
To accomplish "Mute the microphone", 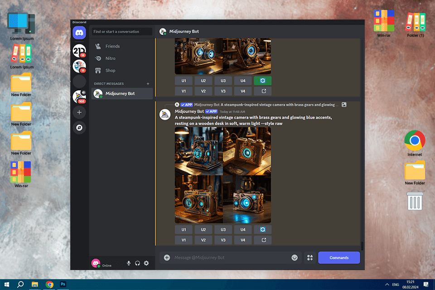I will (129, 263).
